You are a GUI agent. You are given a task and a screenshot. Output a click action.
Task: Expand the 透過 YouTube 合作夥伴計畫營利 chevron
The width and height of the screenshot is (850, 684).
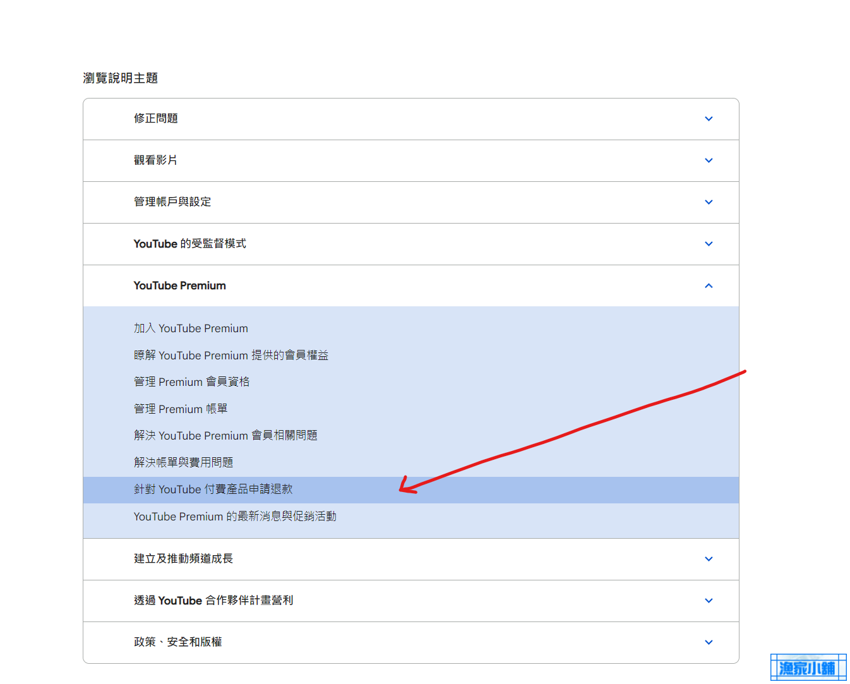709,601
